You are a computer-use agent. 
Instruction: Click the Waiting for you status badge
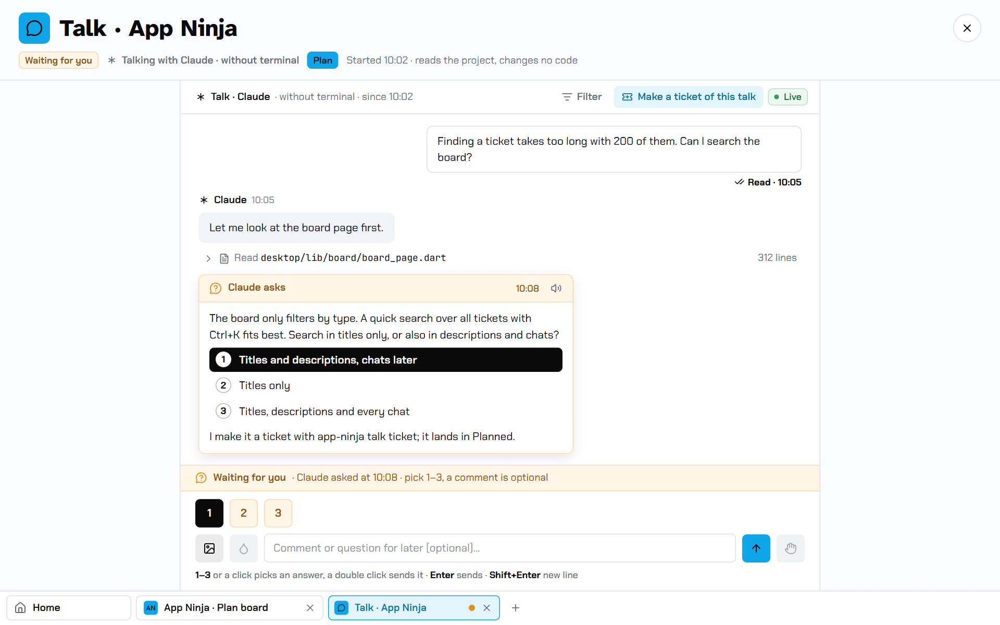(58, 60)
